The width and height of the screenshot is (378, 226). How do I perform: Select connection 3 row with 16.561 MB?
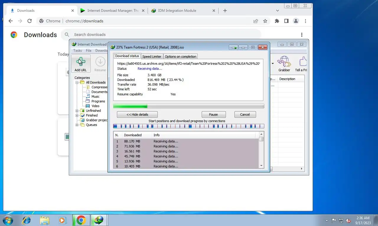(186, 151)
